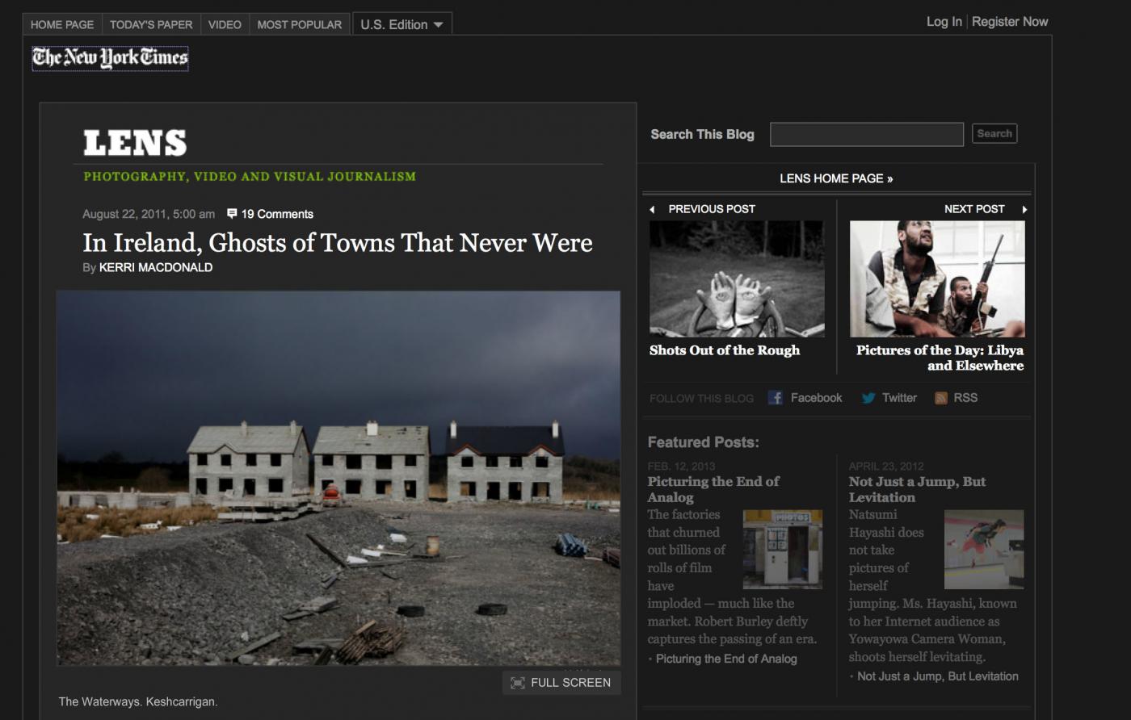The height and width of the screenshot is (720, 1131).
Task: Open Shots Out of the Rough thumbnail
Action: 737,278
